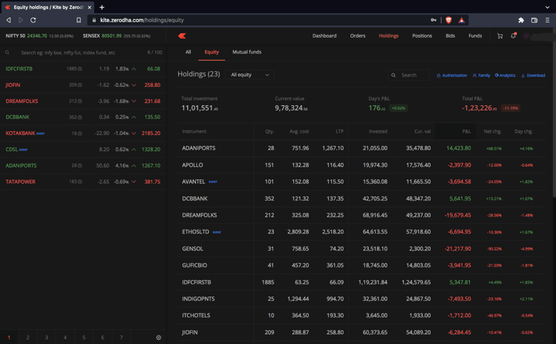The height and width of the screenshot is (344, 556).
Task: Click the up chevron on IDFCFIRSTB watchlist row
Action: (134, 69)
